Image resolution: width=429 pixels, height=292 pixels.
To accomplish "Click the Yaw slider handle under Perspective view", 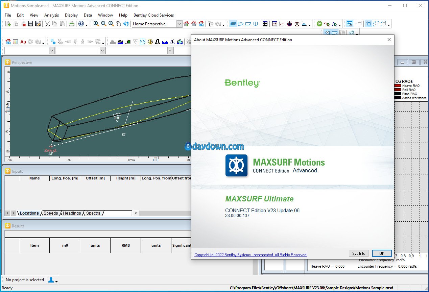I will (x=155, y=159).
